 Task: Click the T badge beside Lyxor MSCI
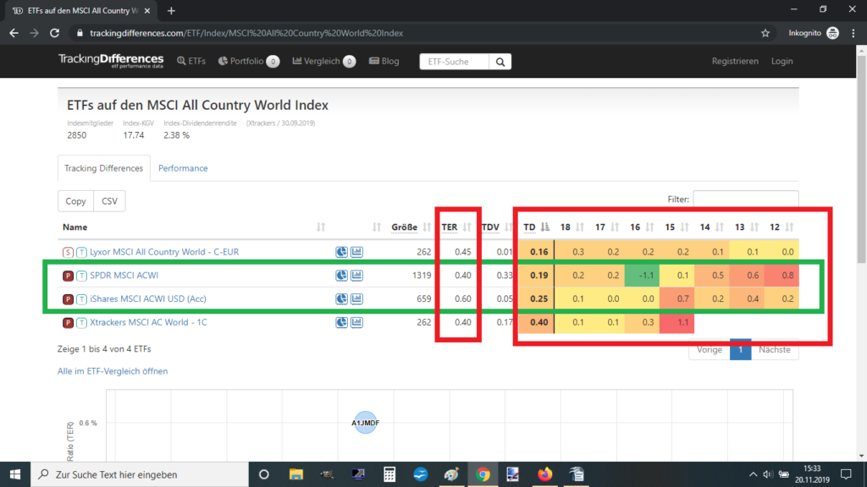(81, 252)
